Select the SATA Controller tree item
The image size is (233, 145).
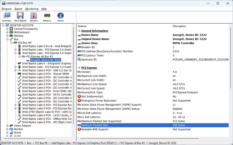coord(47,95)
